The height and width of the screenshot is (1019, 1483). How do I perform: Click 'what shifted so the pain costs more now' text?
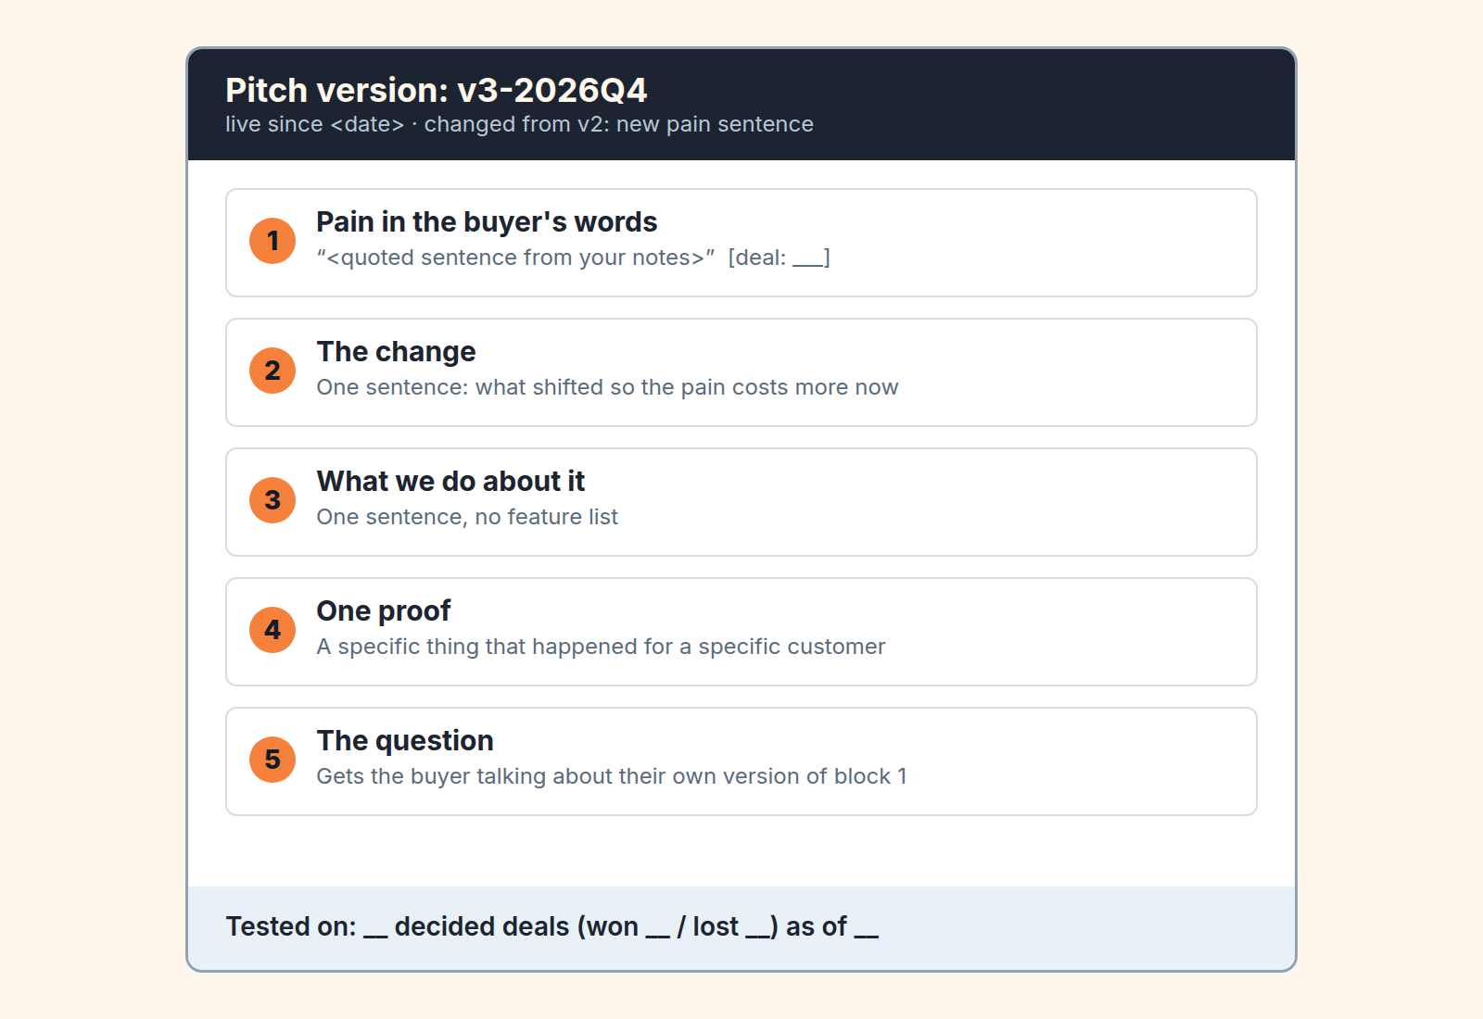(x=687, y=387)
